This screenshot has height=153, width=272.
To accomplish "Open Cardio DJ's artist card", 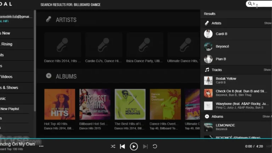I will (x=103, y=47).
